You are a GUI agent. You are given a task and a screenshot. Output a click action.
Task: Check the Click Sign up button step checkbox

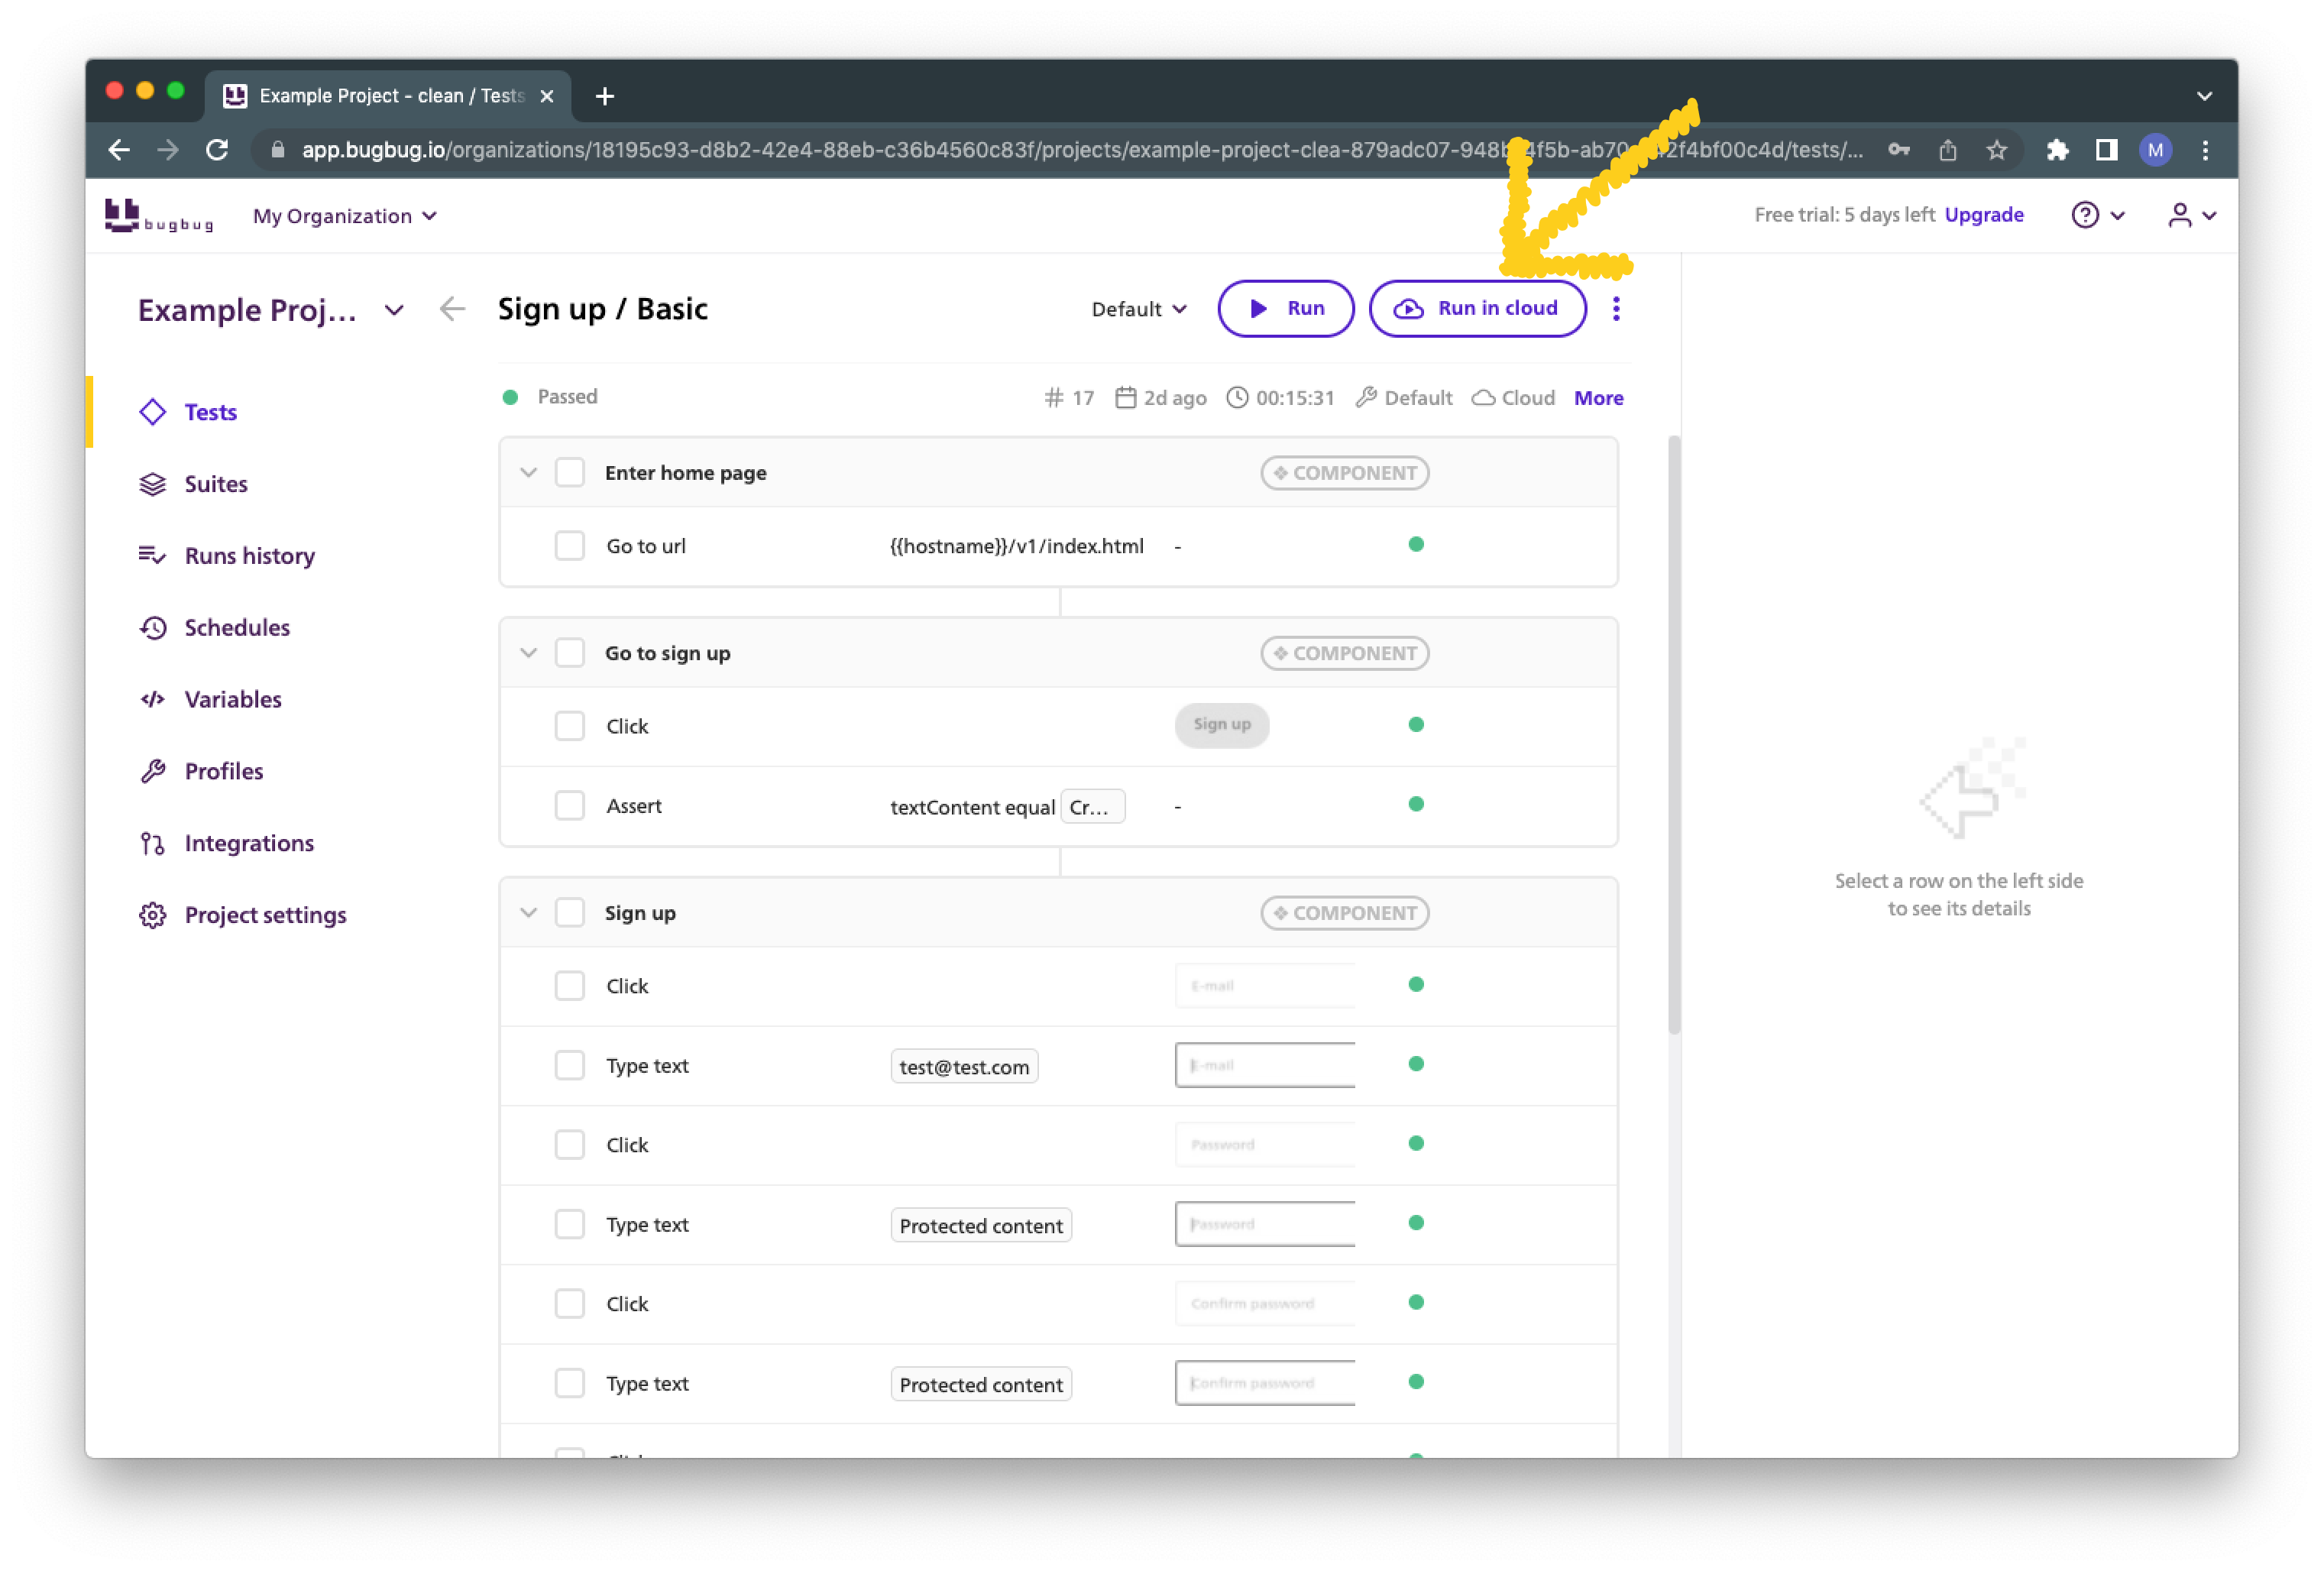[570, 726]
